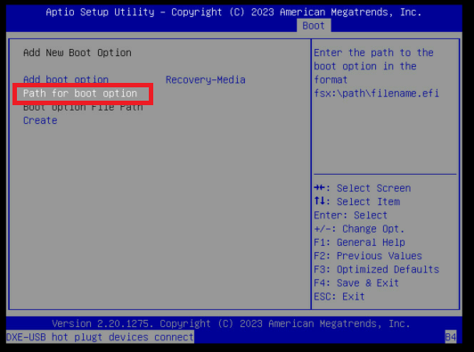Click the B4 status code

click(451, 337)
